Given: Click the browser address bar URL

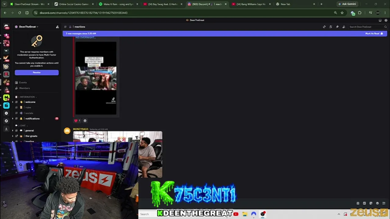Looking at the screenshot, I should [83, 13].
